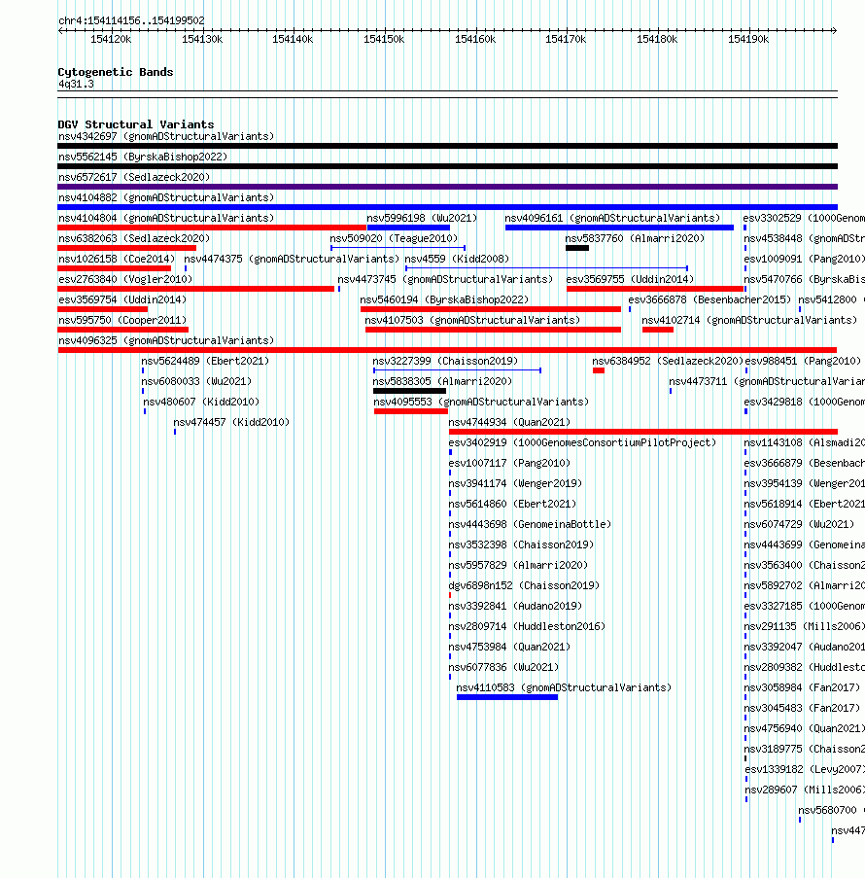Click nsv4443698 GenomeinaBottle label
The width and height of the screenshot is (865, 878).
(530, 525)
